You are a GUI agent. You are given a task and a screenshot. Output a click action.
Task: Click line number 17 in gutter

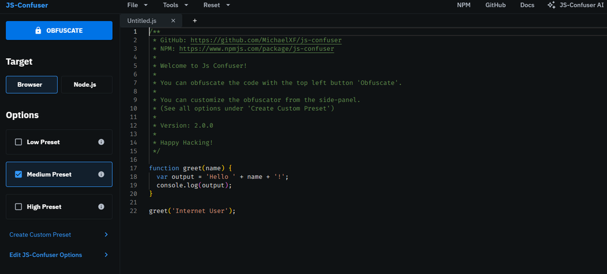134,168
